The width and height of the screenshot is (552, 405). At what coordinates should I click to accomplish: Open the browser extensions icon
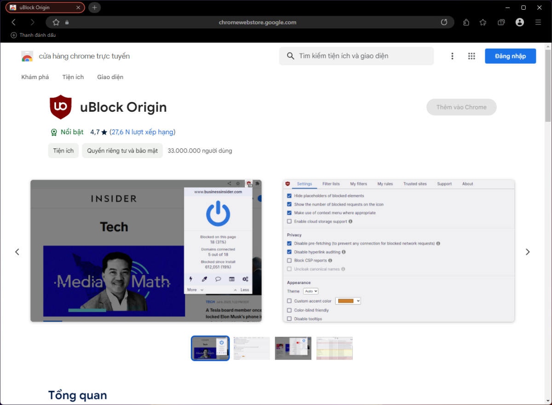tap(466, 22)
